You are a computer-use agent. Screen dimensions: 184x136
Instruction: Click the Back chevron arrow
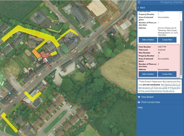coord(139,7)
